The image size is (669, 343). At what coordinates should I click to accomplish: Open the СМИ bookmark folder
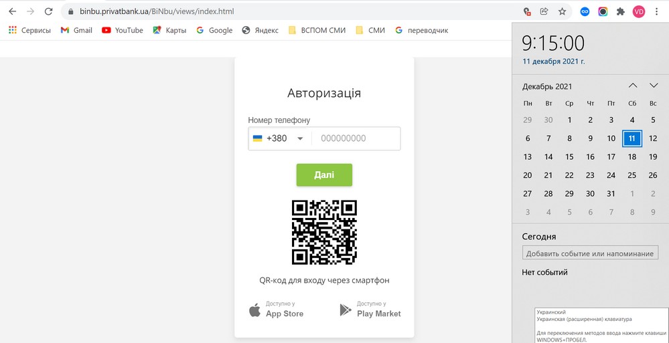tap(370, 30)
